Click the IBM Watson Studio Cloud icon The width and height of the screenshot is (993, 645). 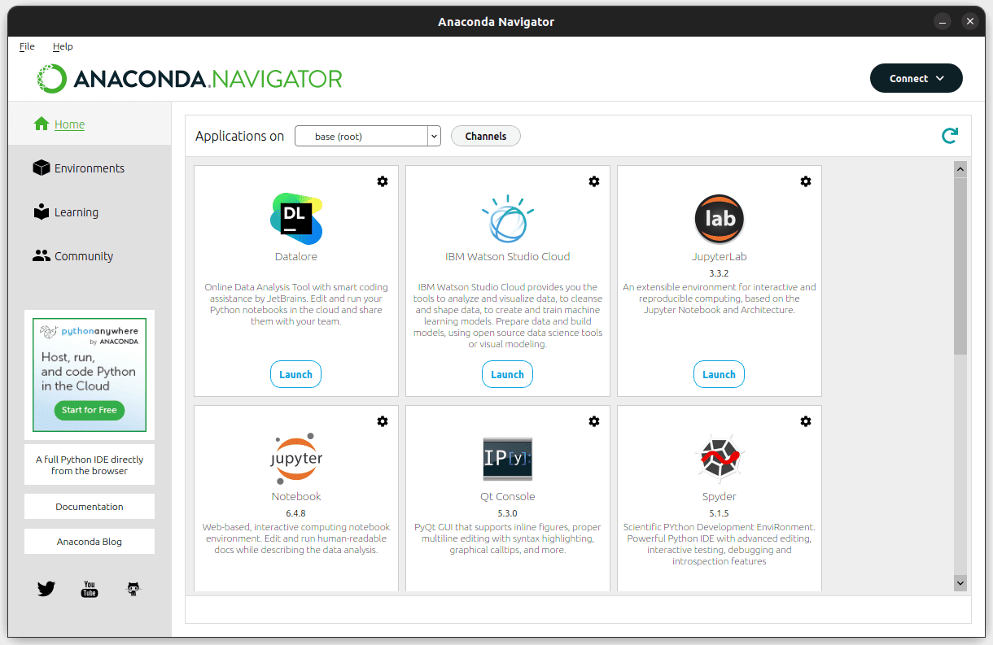coord(507,219)
